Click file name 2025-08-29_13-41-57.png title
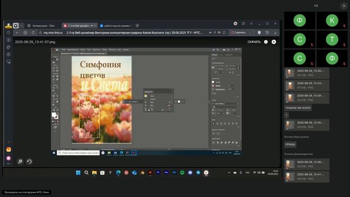 (x=35, y=42)
